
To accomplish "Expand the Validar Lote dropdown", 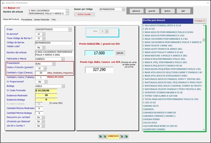I will pyautogui.click(x=44, y=48).
